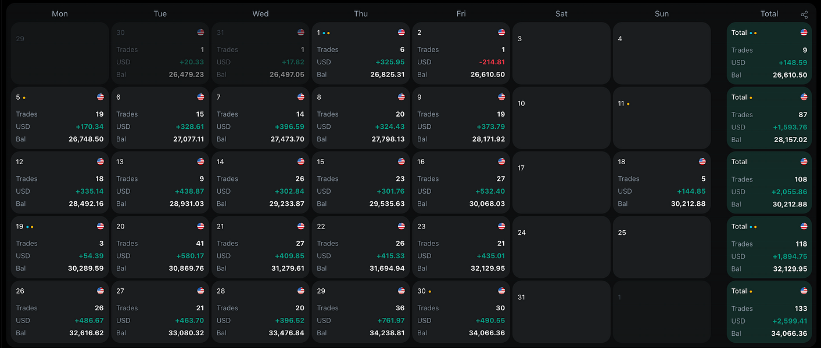The height and width of the screenshot is (348, 821).
Task: Click the US flag icon on day 23
Action: pos(501,226)
